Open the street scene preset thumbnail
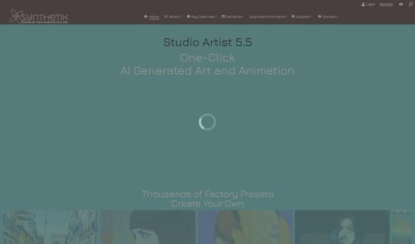Image resolution: width=415 pixels, height=244 pixels. (x=50, y=227)
